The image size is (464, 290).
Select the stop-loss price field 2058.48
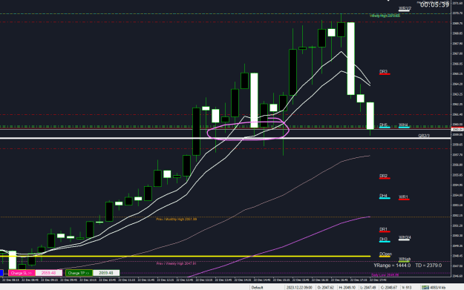pyautogui.click(x=49, y=273)
